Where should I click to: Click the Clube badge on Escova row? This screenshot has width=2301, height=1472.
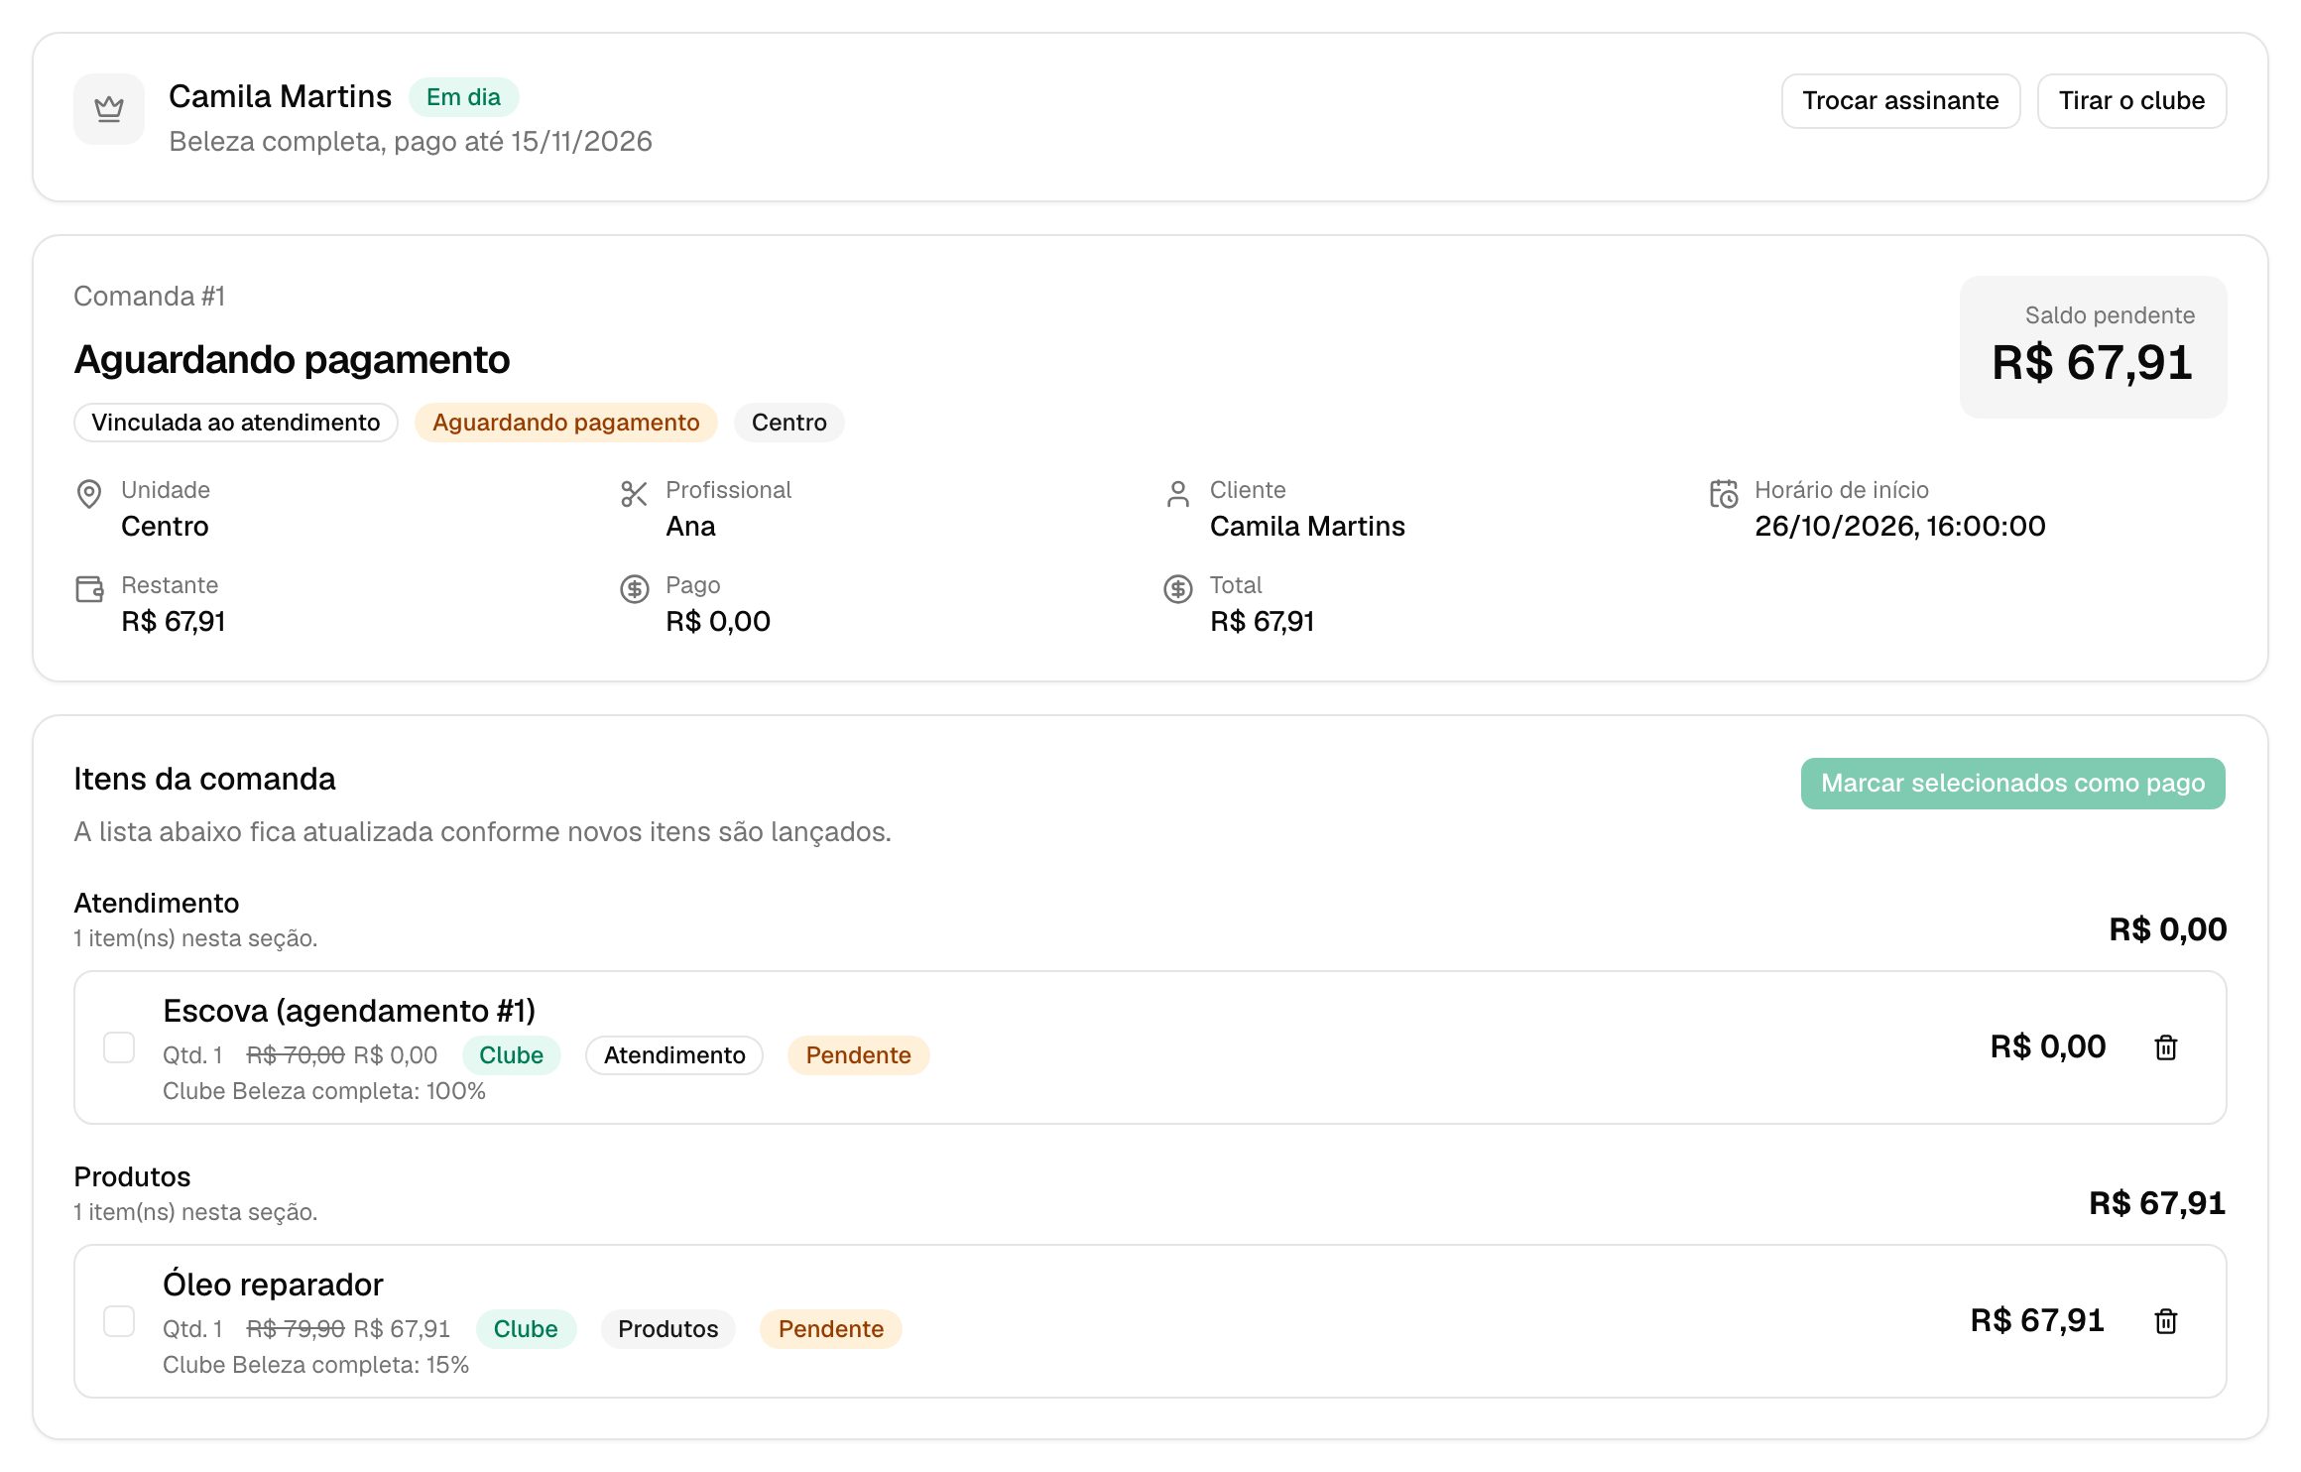point(511,1055)
